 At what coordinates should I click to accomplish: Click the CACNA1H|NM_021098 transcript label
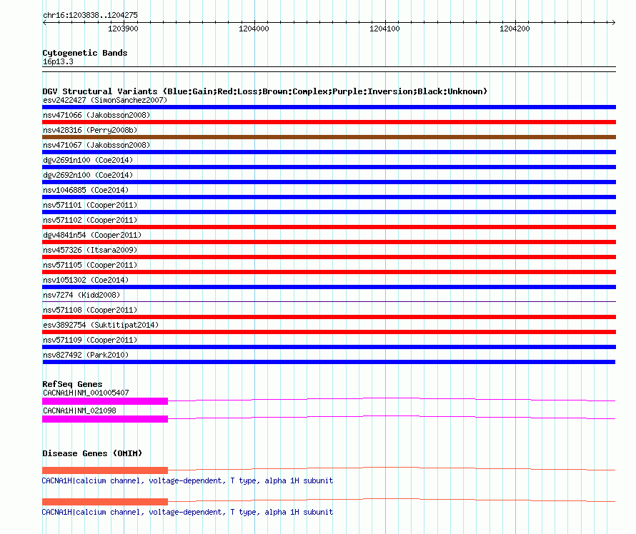click(79, 410)
